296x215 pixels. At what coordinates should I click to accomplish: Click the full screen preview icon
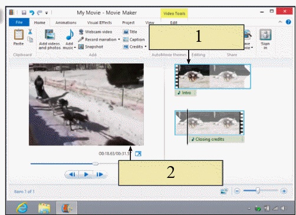(138, 154)
